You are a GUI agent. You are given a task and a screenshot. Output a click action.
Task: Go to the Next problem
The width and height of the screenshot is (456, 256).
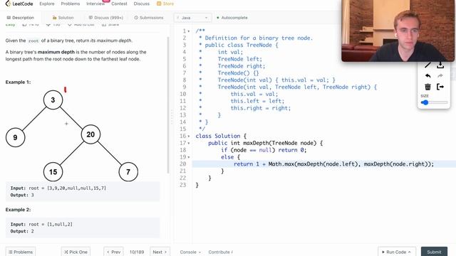point(160,252)
